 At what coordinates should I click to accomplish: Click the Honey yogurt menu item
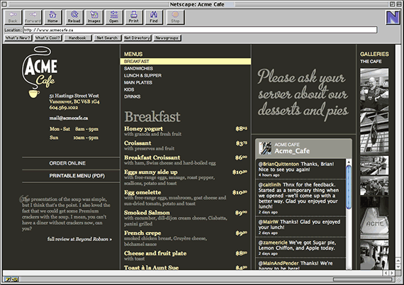coord(143,128)
